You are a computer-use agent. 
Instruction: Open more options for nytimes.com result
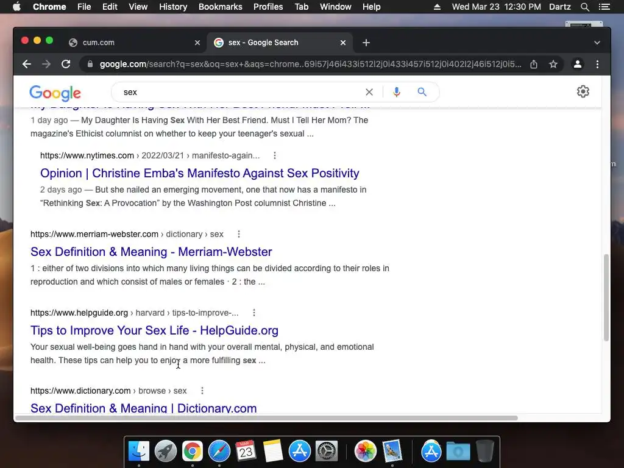pos(275,155)
